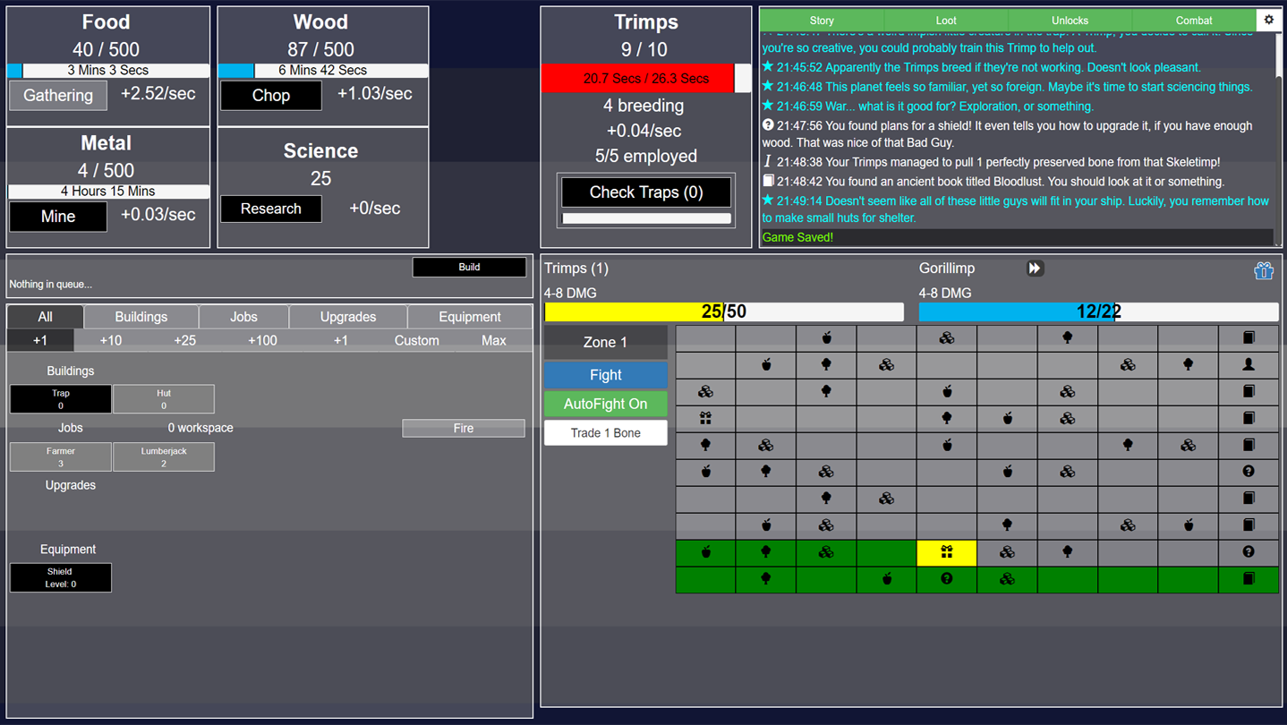Click Trade 1 Bone
Viewport: 1287px width, 725px height.
pos(605,433)
